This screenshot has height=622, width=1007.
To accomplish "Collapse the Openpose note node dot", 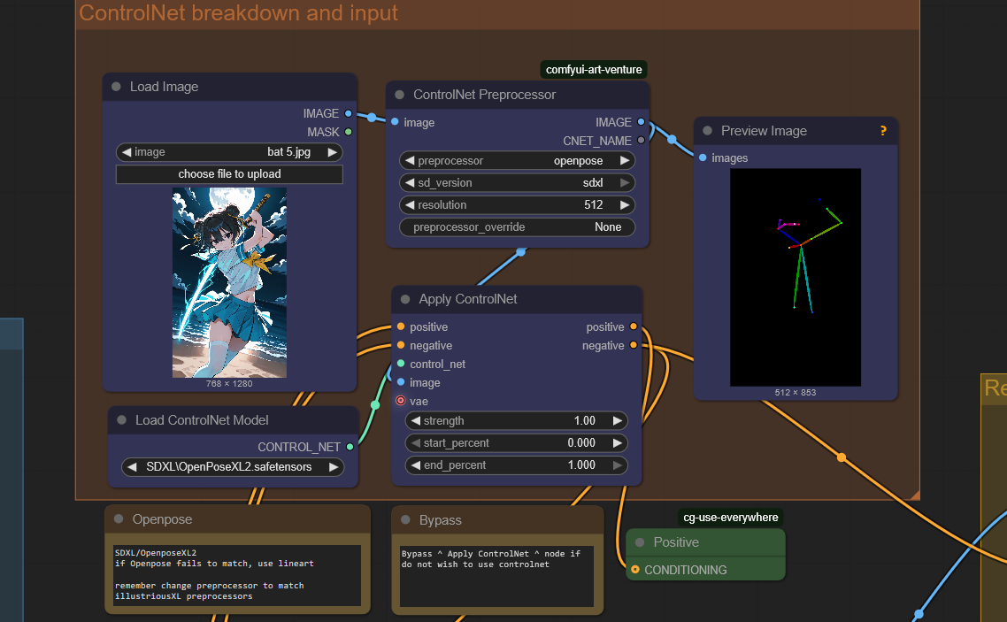I will click(119, 519).
